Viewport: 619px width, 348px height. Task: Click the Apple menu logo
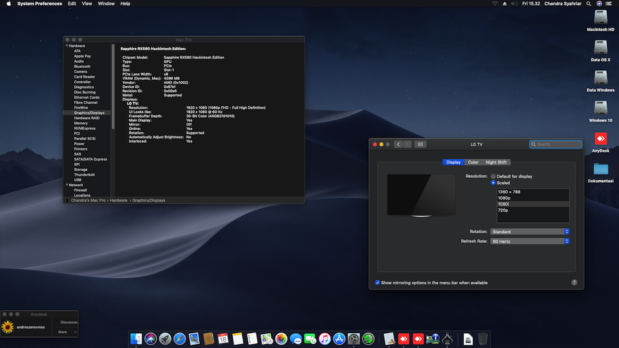pos(8,4)
